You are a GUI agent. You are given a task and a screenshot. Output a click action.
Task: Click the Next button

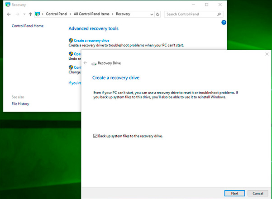click(234, 193)
